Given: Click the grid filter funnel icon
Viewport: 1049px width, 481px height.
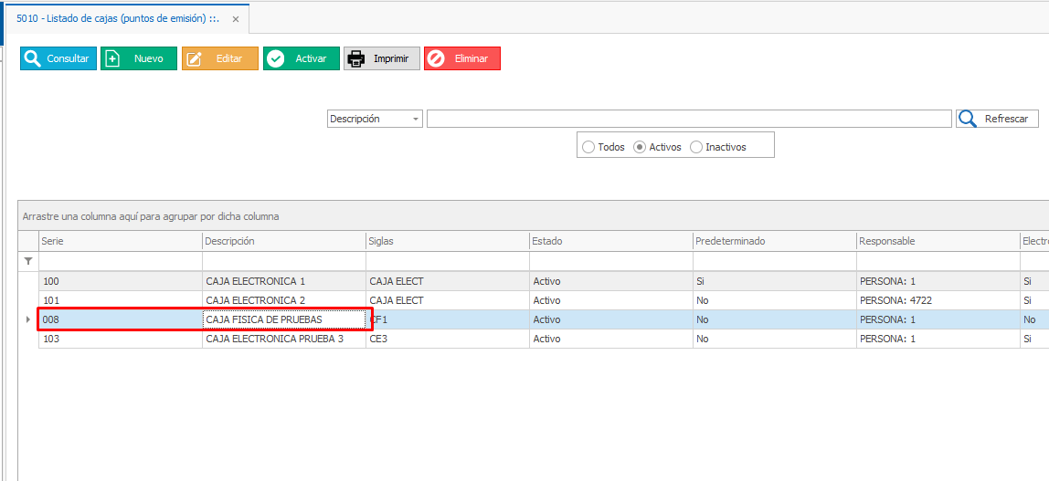Looking at the screenshot, I should [27, 261].
